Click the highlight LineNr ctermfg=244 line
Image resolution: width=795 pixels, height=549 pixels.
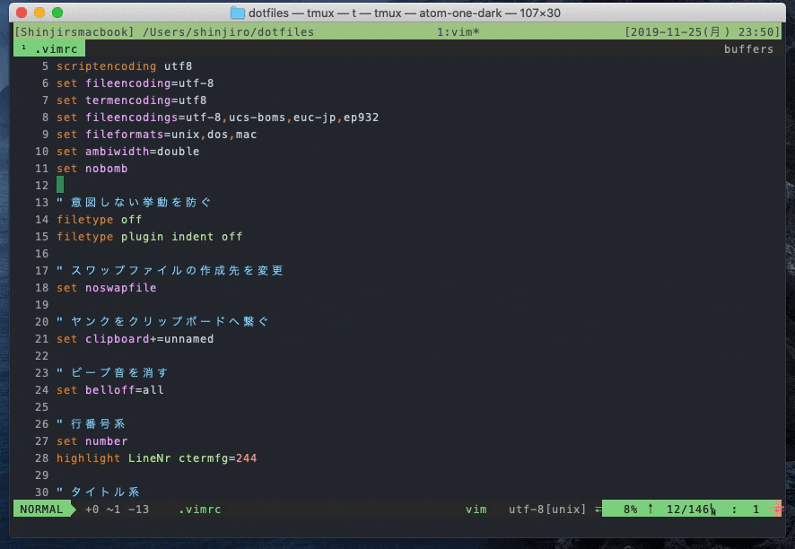[x=157, y=458]
